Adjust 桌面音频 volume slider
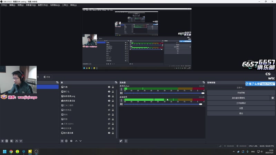Image resolution: width=276 pixels, height=155 pixels. (x=164, y=104)
